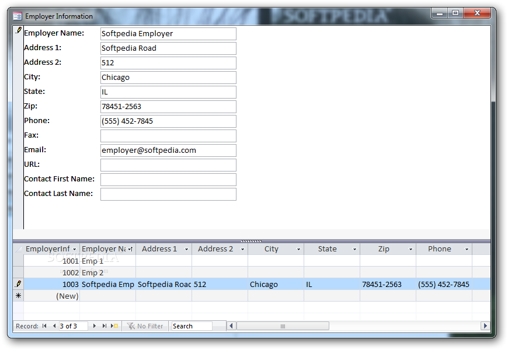Select the cell with ID 1002
This screenshot has width=508, height=350.
(x=51, y=272)
